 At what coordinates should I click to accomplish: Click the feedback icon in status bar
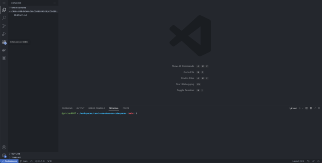[314, 161]
